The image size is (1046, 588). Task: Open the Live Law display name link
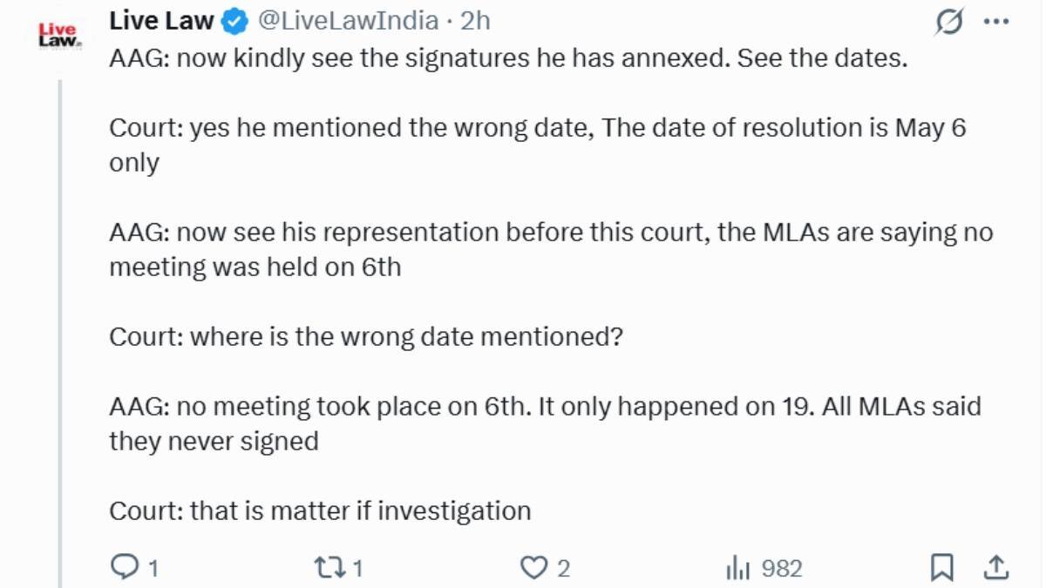click(161, 20)
